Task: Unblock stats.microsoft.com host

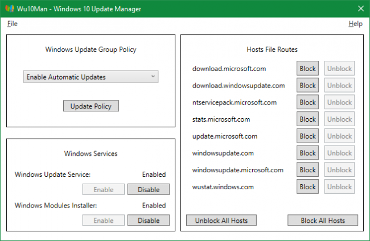Action: click(x=339, y=119)
